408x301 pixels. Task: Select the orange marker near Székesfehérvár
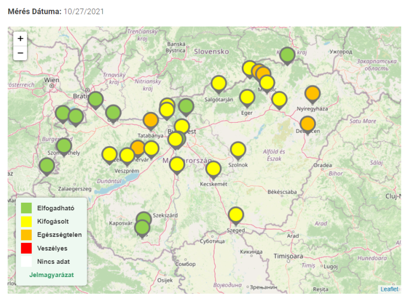pyautogui.click(x=138, y=147)
